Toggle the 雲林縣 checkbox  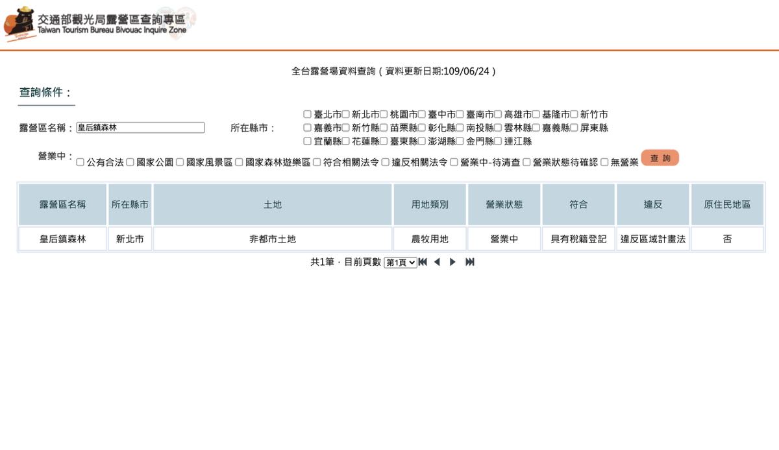click(x=498, y=128)
